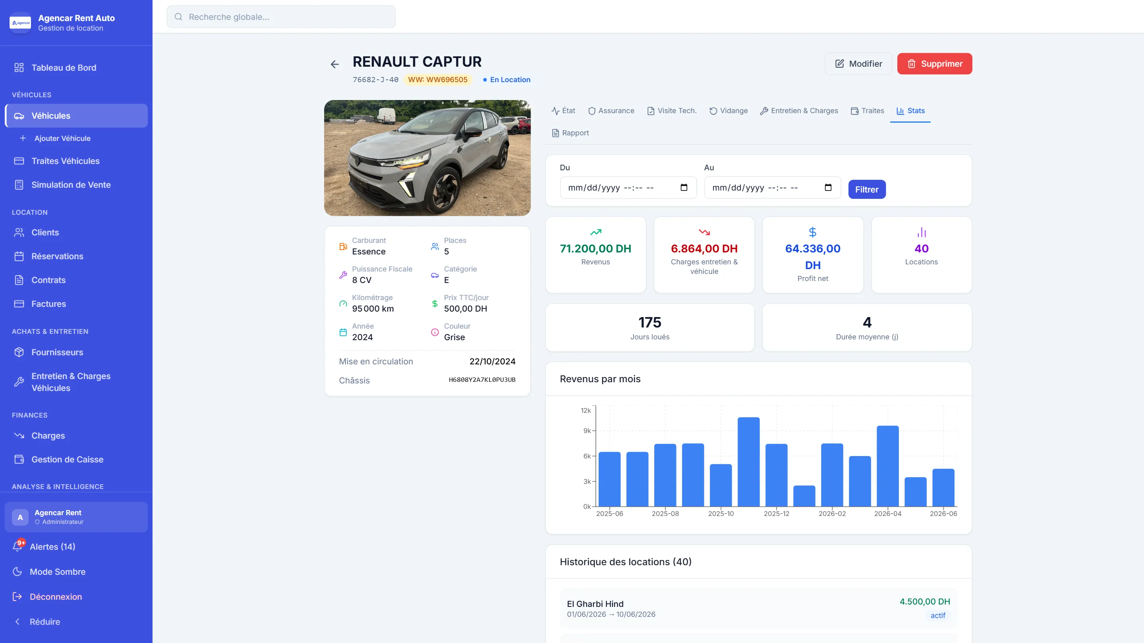Show the Traites tab
The width and height of the screenshot is (1144, 643).
pyautogui.click(x=867, y=111)
